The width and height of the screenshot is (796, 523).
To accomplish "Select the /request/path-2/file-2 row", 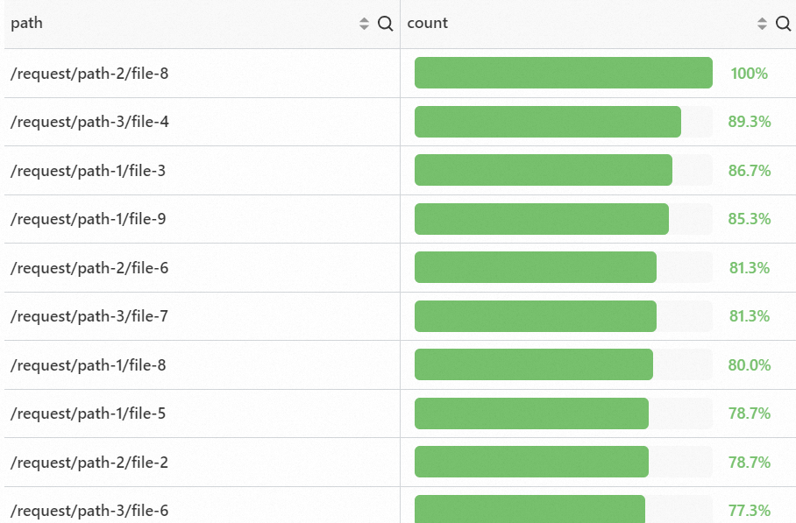I will [x=89, y=463].
